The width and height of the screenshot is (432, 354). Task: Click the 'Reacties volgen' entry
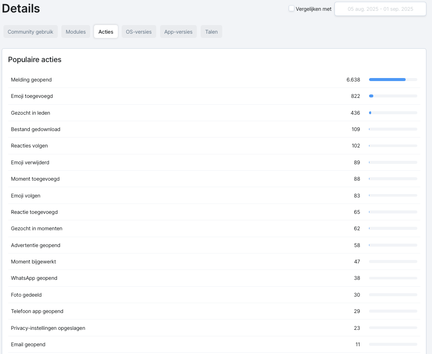point(29,146)
